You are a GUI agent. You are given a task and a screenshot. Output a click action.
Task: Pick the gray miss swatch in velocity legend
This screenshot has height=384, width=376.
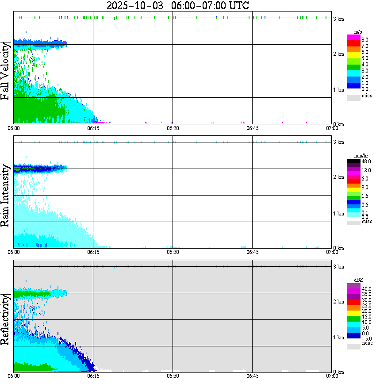353,97
